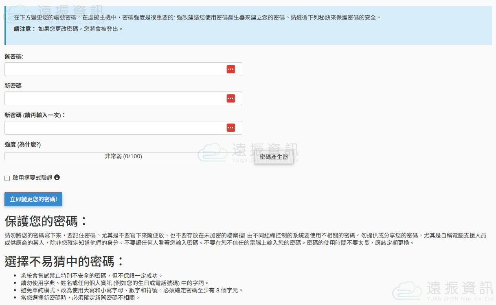Open the 密碼產生器 password generator

274,157
